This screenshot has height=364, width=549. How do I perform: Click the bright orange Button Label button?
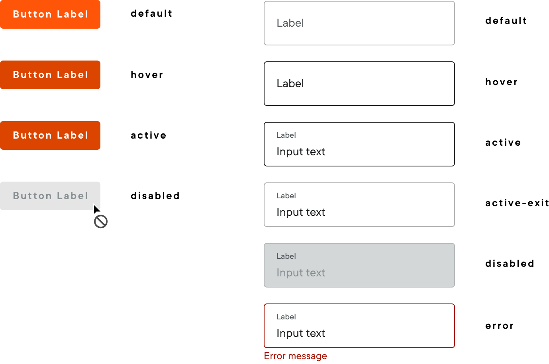coord(50,14)
